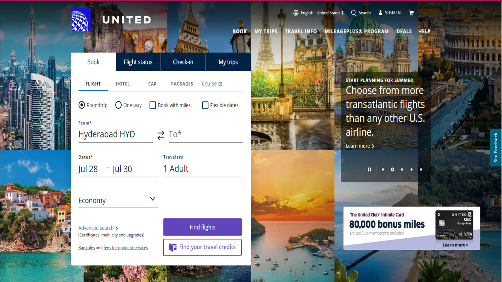
Task: Click Find your travel credits button
Action: tap(202, 247)
